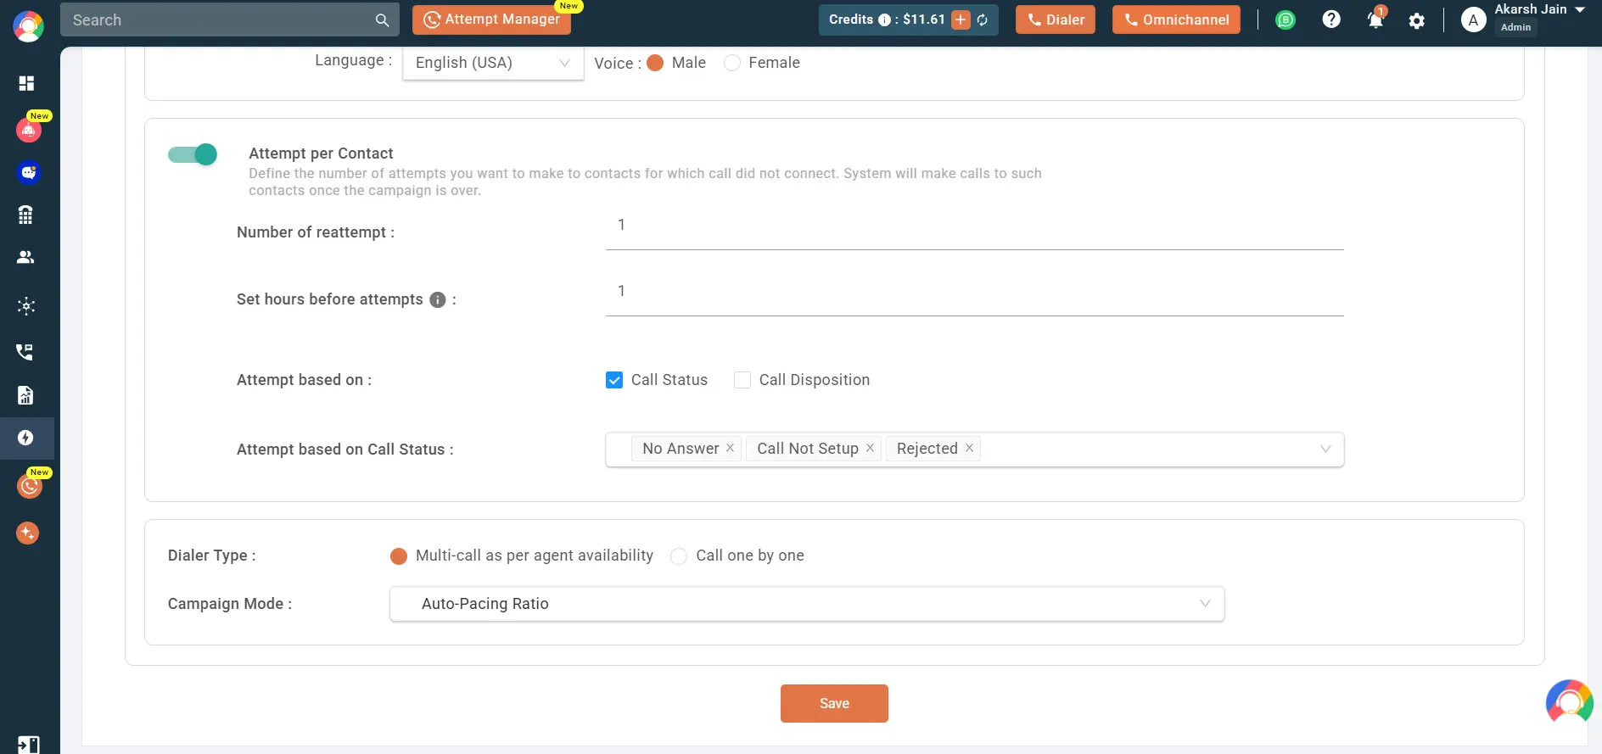Open the dial pad icon in sidebar
The width and height of the screenshot is (1602, 754).
pyautogui.click(x=25, y=215)
